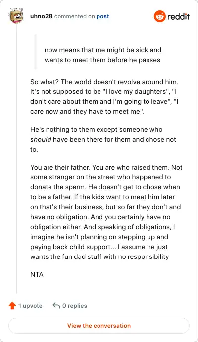Click the "You are their father" paragraph

click(x=106, y=212)
